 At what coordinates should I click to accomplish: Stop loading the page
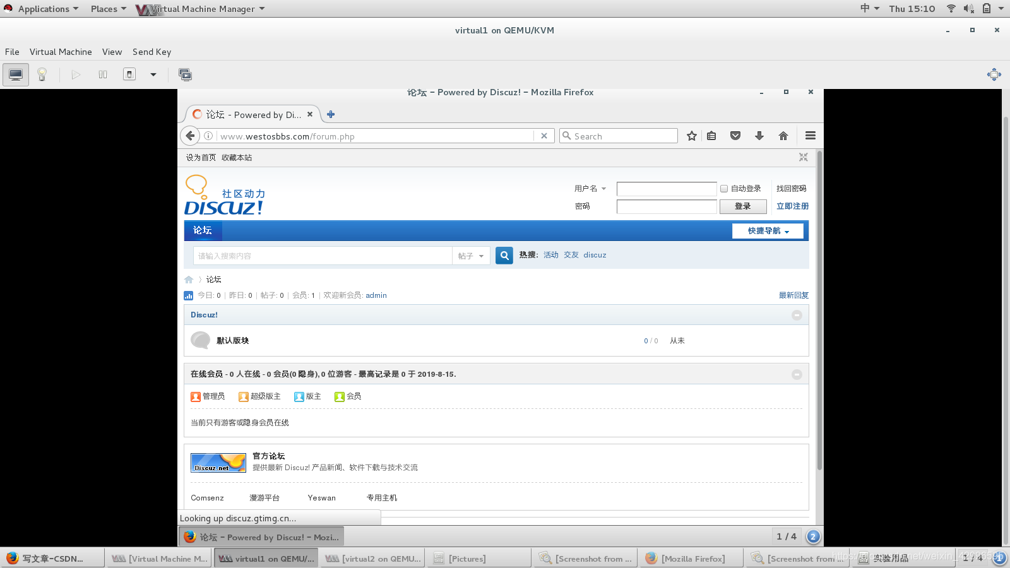pos(544,136)
